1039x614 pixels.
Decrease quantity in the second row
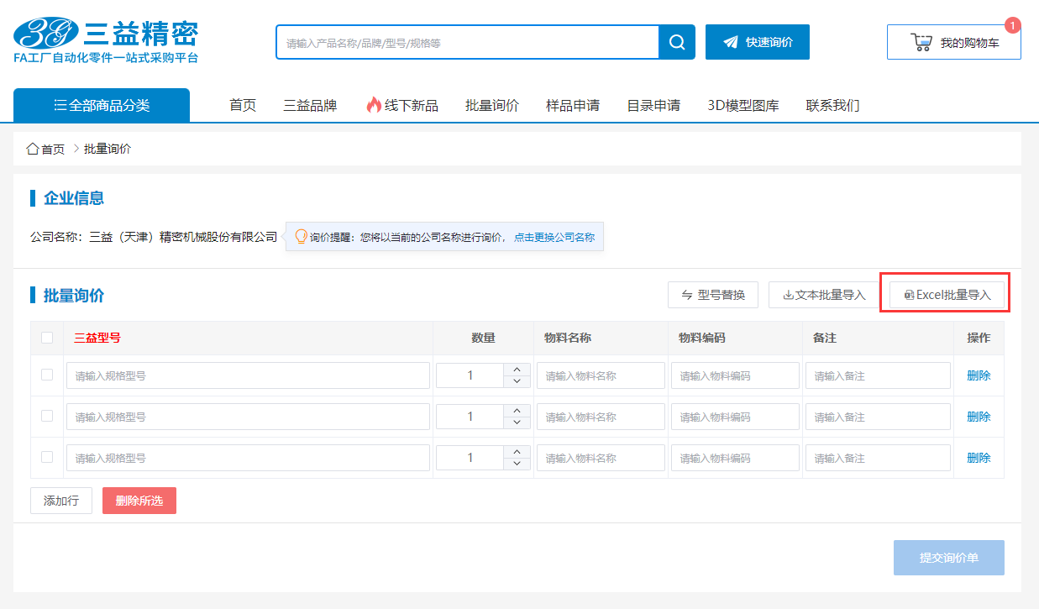click(x=517, y=422)
